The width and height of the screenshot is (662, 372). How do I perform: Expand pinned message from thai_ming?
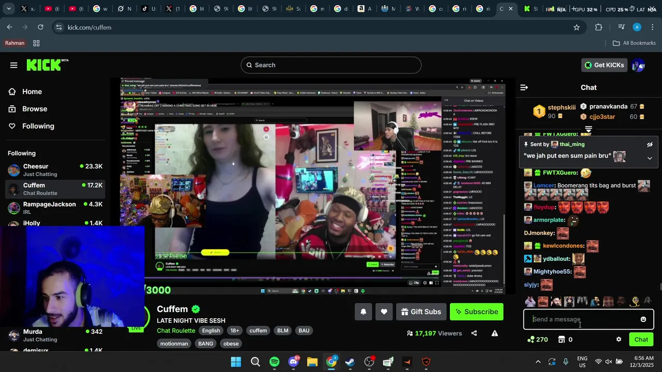point(650,158)
